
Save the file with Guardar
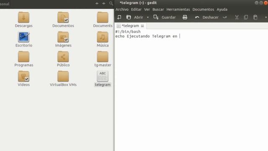pos(168,18)
